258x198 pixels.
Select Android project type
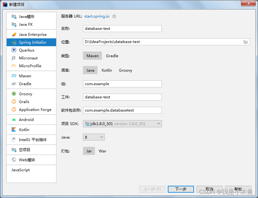32,120
